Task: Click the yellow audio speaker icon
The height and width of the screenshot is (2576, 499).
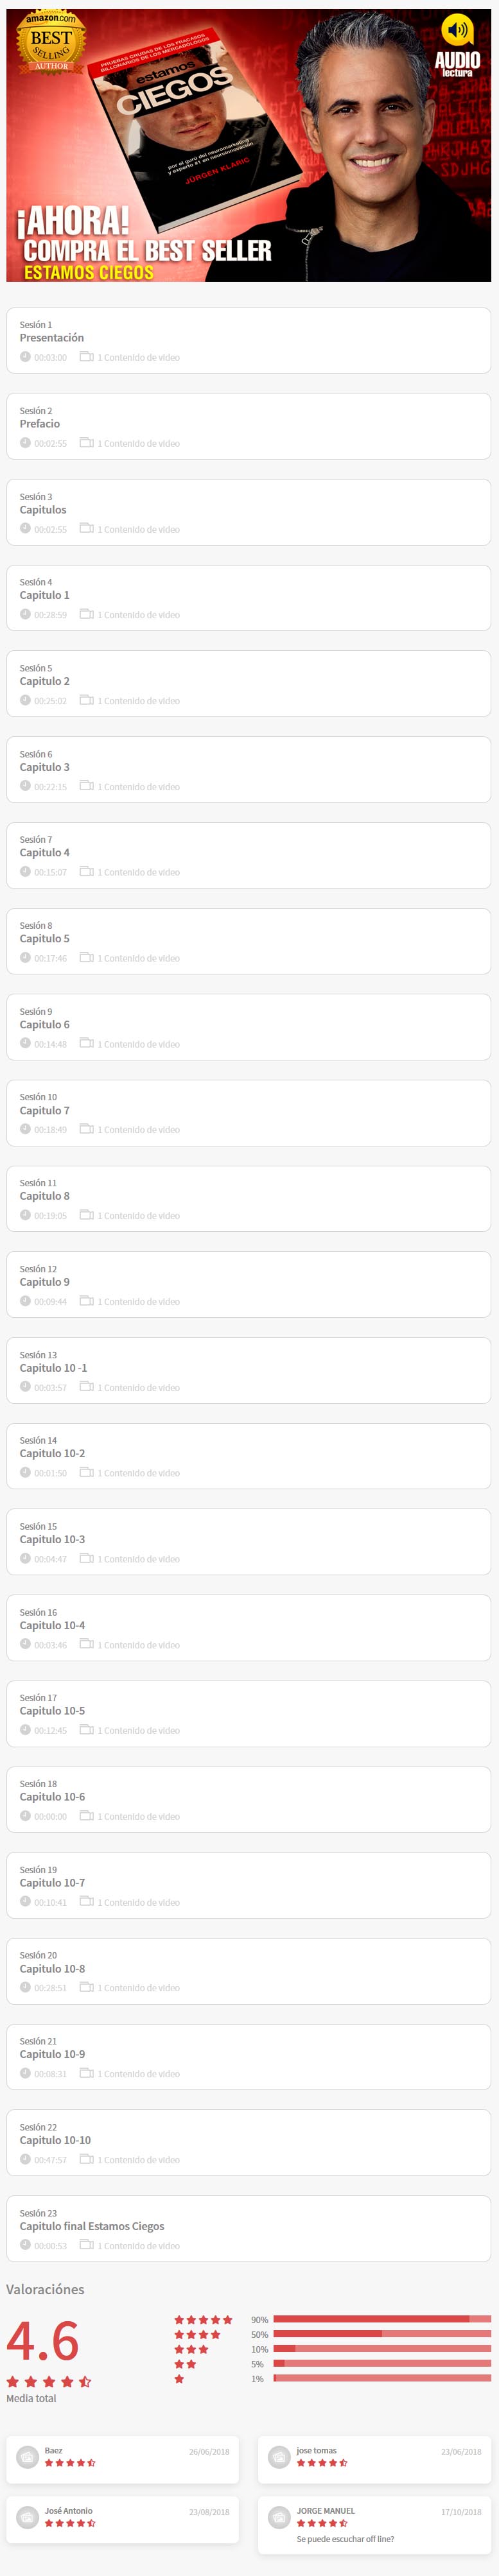Action: tap(458, 29)
